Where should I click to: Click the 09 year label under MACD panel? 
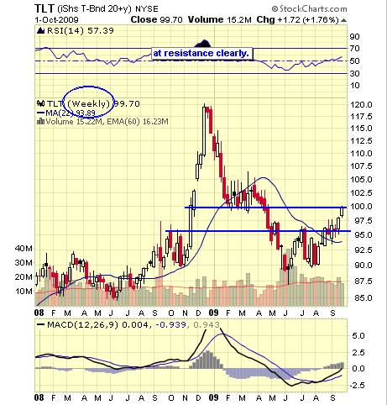214,397
